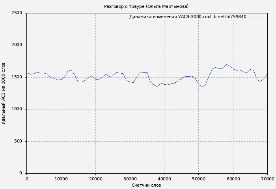Click the blue legend line sample
This screenshot has height=189, width=276.
(x=255, y=17)
